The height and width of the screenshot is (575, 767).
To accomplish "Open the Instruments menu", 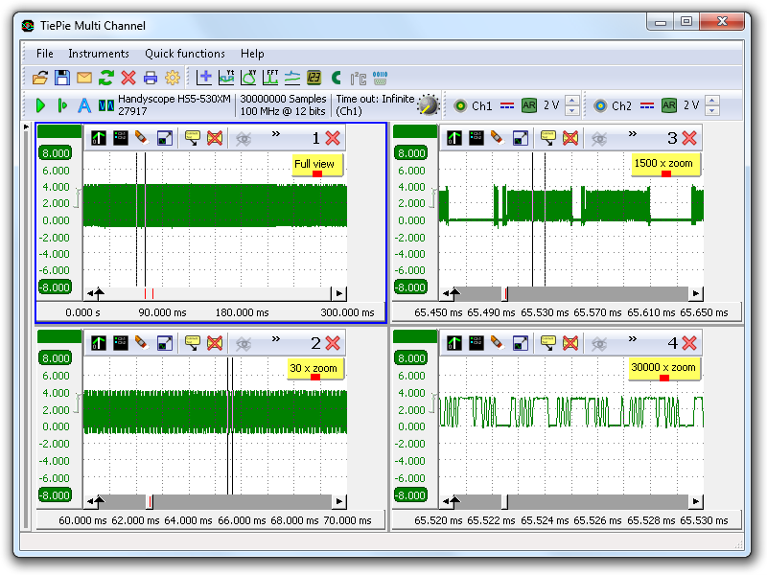I will point(98,54).
